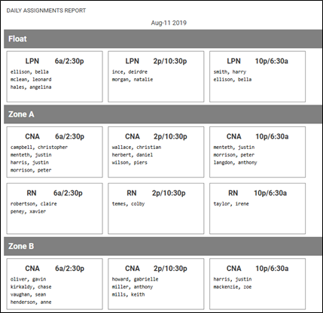Image resolution: width=323 pixels, height=313 pixels.
Task: Select howard, gabrielle in Zone B CNA
Action: pyautogui.click(x=136, y=279)
